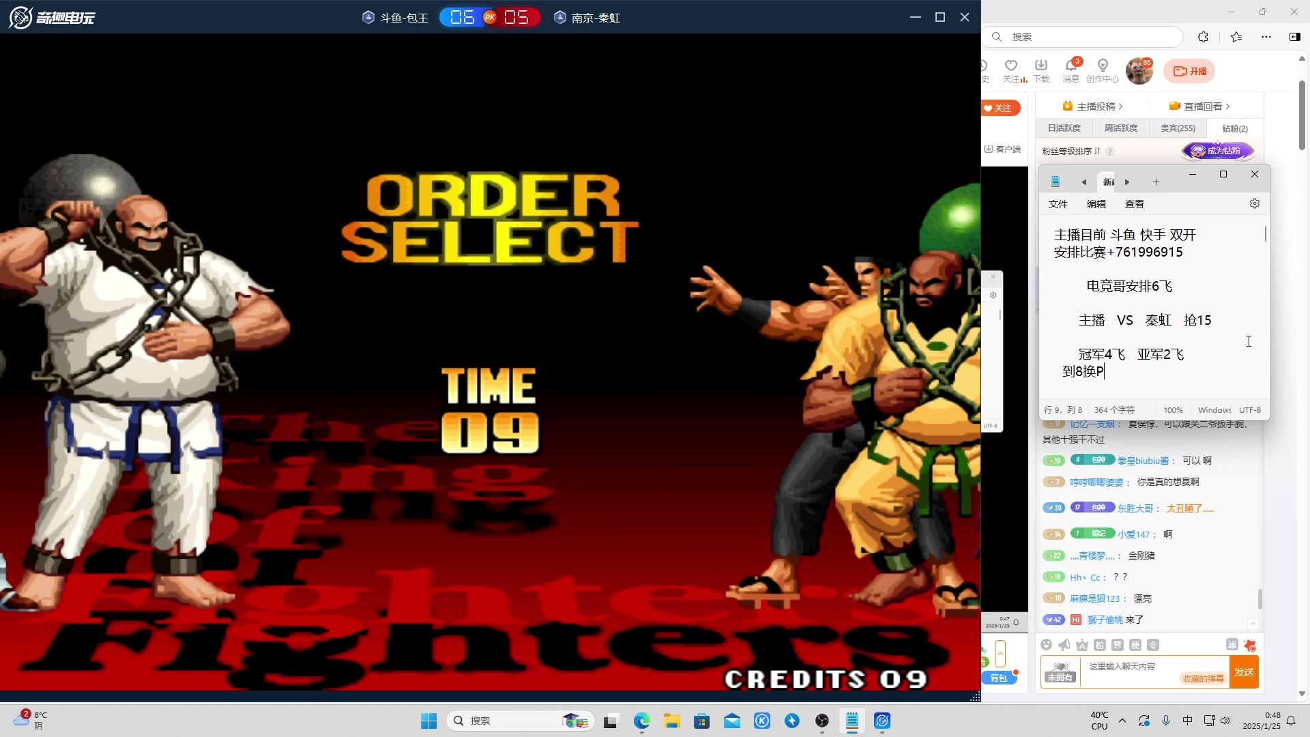Open 下载 download icon in Douyu header
The height and width of the screenshot is (737, 1310).
[1041, 70]
